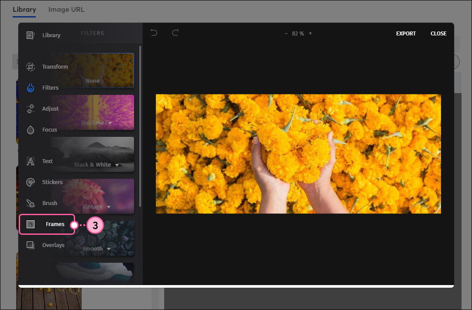The image size is (472, 310).
Task: Zoom in with the plus button
Action: tap(310, 34)
